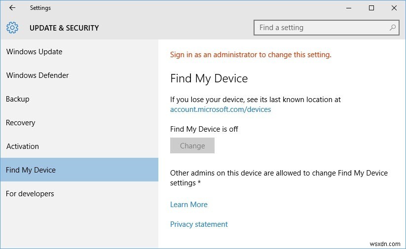The height and width of the screenshot is (249, 406).
Task: Switch to the Activation page
Action: [x=23, y=146]
